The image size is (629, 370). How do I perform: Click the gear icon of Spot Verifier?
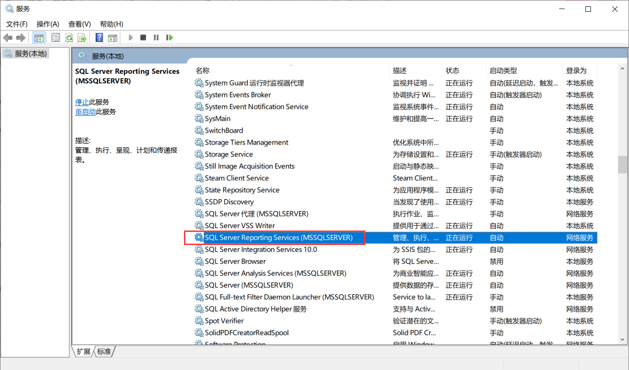click(x=199, y=321)
